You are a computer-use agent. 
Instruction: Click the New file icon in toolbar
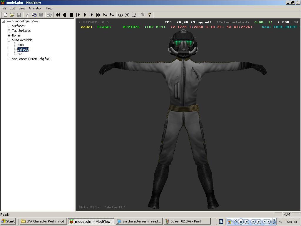[5, 15]
